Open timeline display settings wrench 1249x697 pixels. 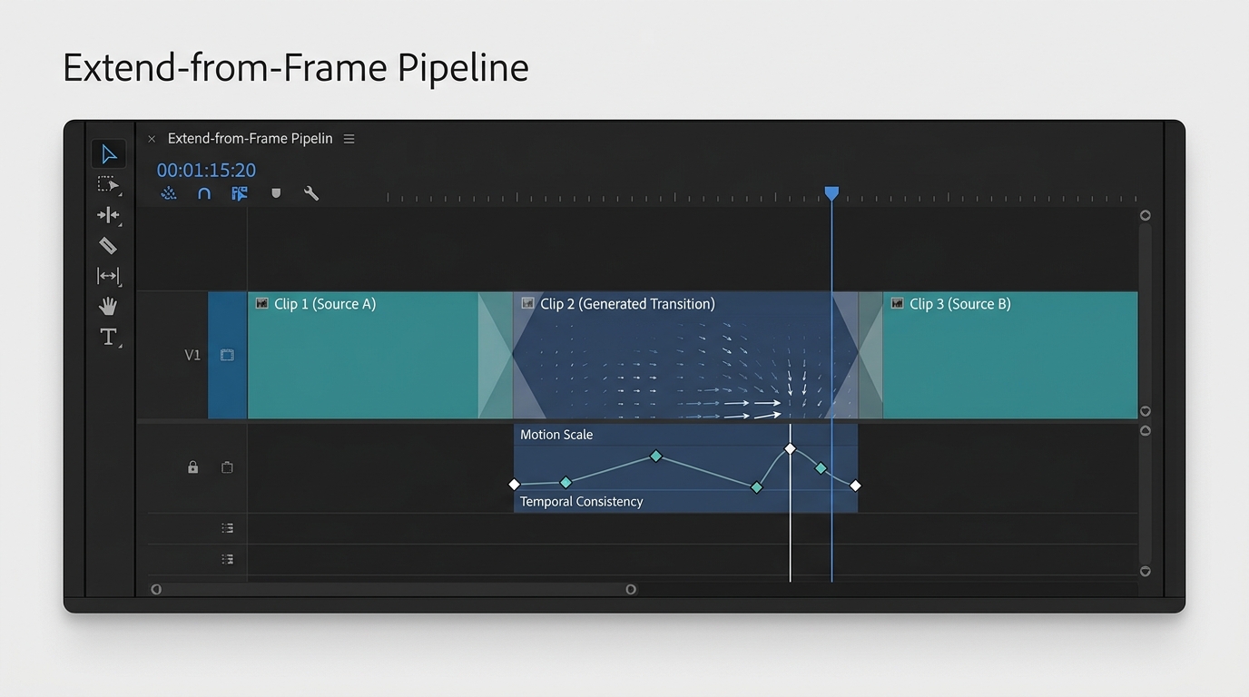tap(311, 193)
